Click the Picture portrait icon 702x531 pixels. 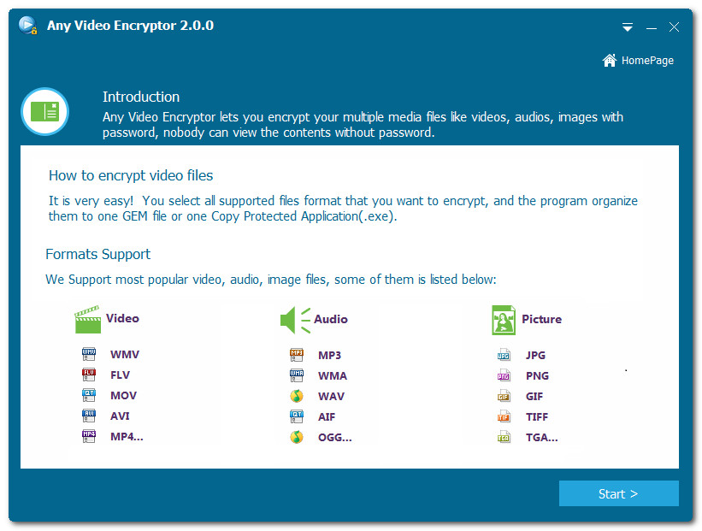pos(504,320)
